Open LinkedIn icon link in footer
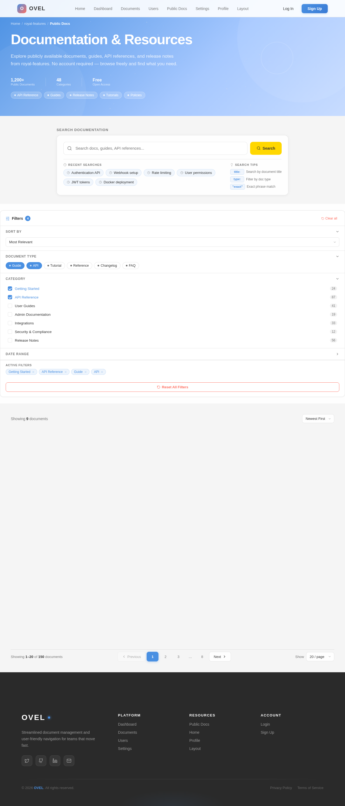The image size is (345, 806). [55, 761]
